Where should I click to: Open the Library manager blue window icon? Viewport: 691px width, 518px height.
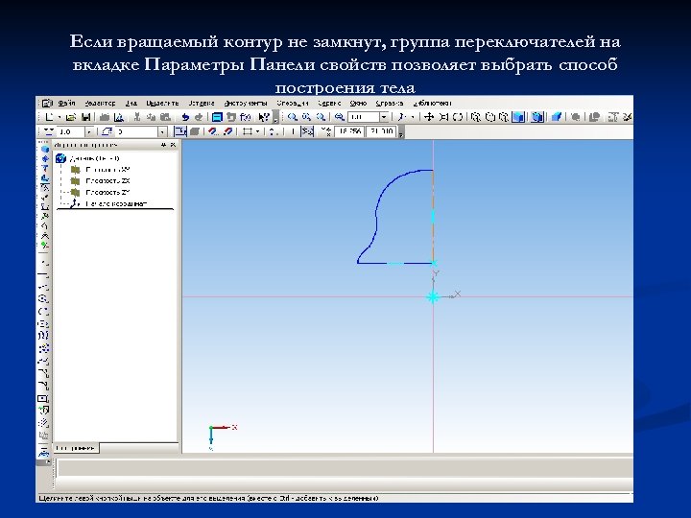pos(217,117)
